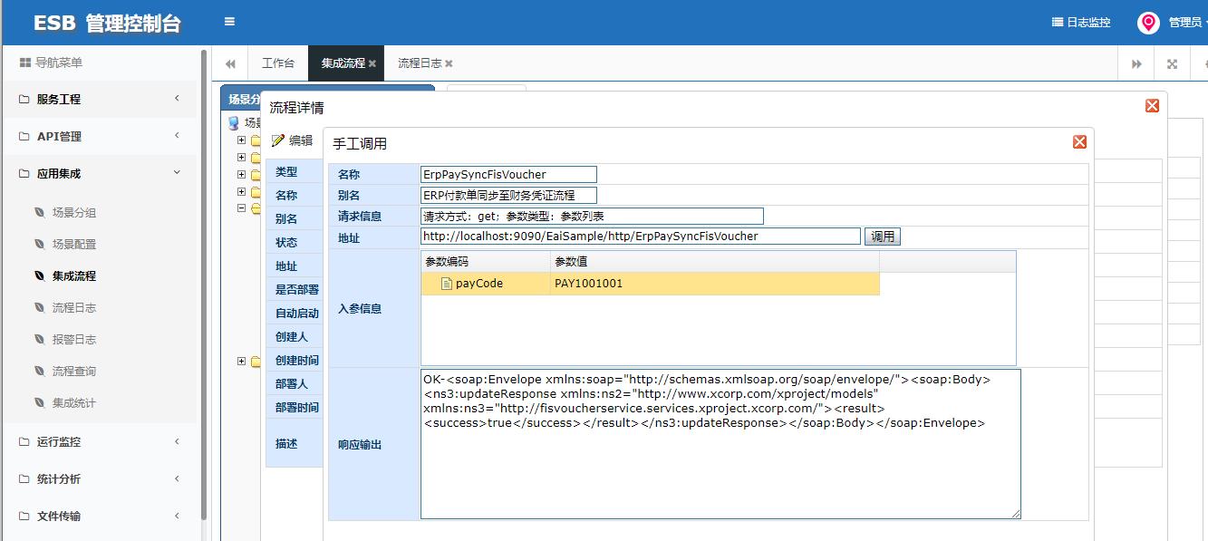Click the double-left tab scroll arrow
Viewport: 1208px width, 541px height.
[230, 63]
